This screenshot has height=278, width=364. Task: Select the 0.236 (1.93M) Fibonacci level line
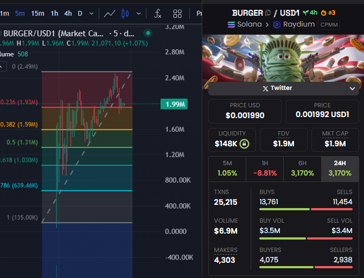[x=87, y=107]
